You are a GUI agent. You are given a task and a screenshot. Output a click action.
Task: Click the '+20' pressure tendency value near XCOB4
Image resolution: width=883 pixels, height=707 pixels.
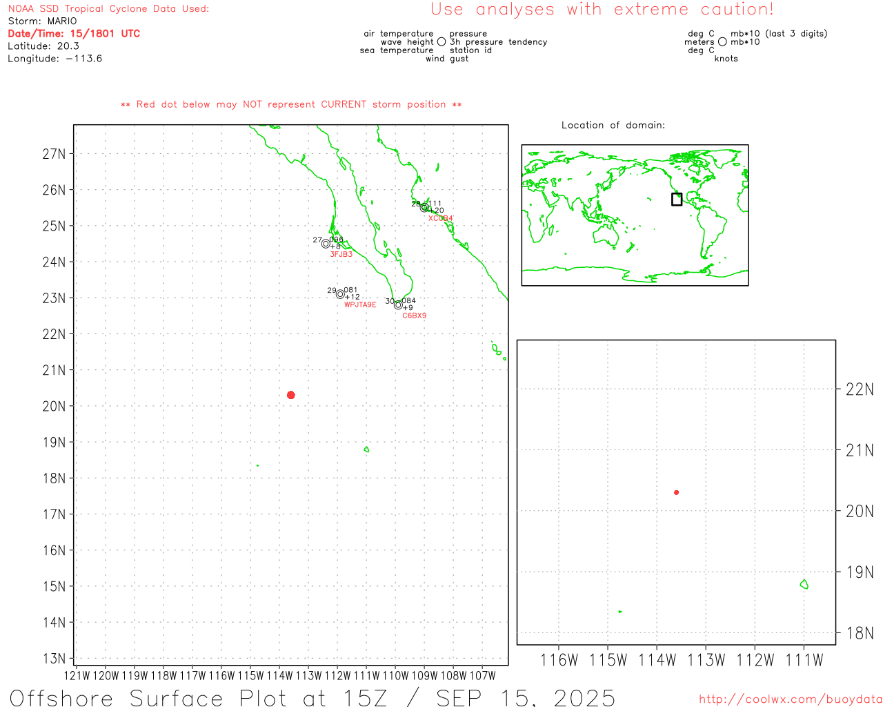[436, 211]
